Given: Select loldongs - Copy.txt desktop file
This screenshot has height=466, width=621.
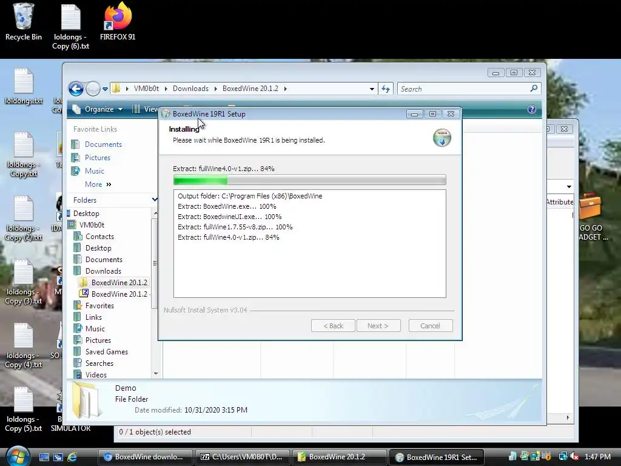Looking at the screenshot, I should click(x=24, y=155).
